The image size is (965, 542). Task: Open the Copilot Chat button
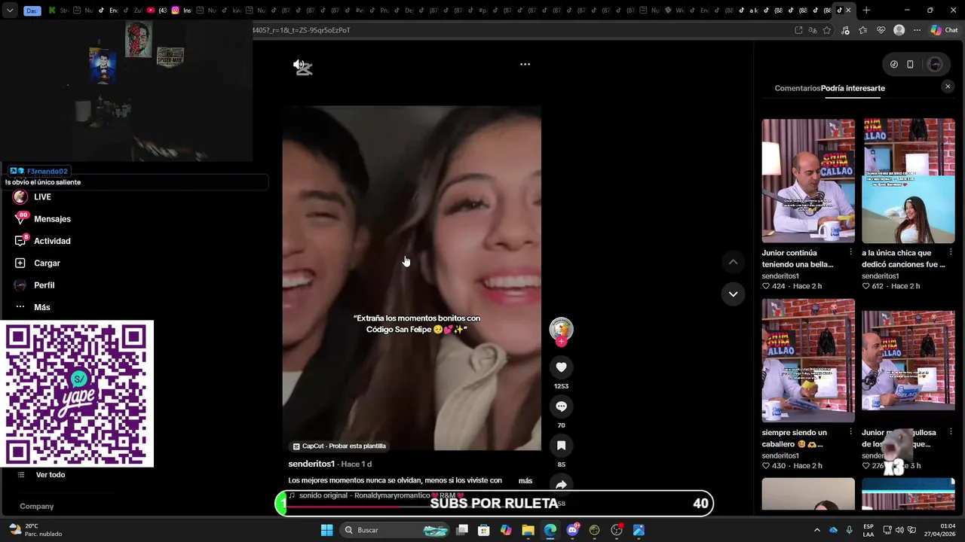[945, 30]
